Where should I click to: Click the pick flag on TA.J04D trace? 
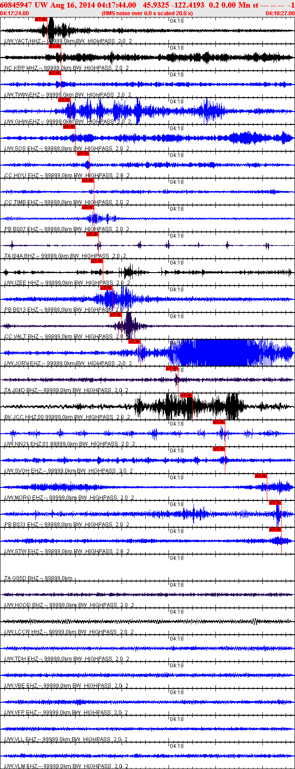click(x=172, y=368)
